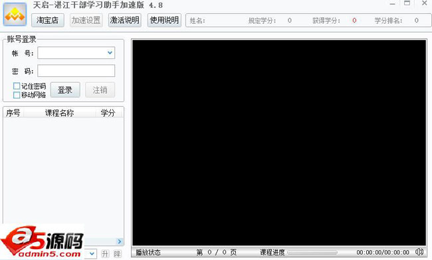Viewport: 432px width, 260px height.
Task: Click the 降 move-down button
Action: 118,253
